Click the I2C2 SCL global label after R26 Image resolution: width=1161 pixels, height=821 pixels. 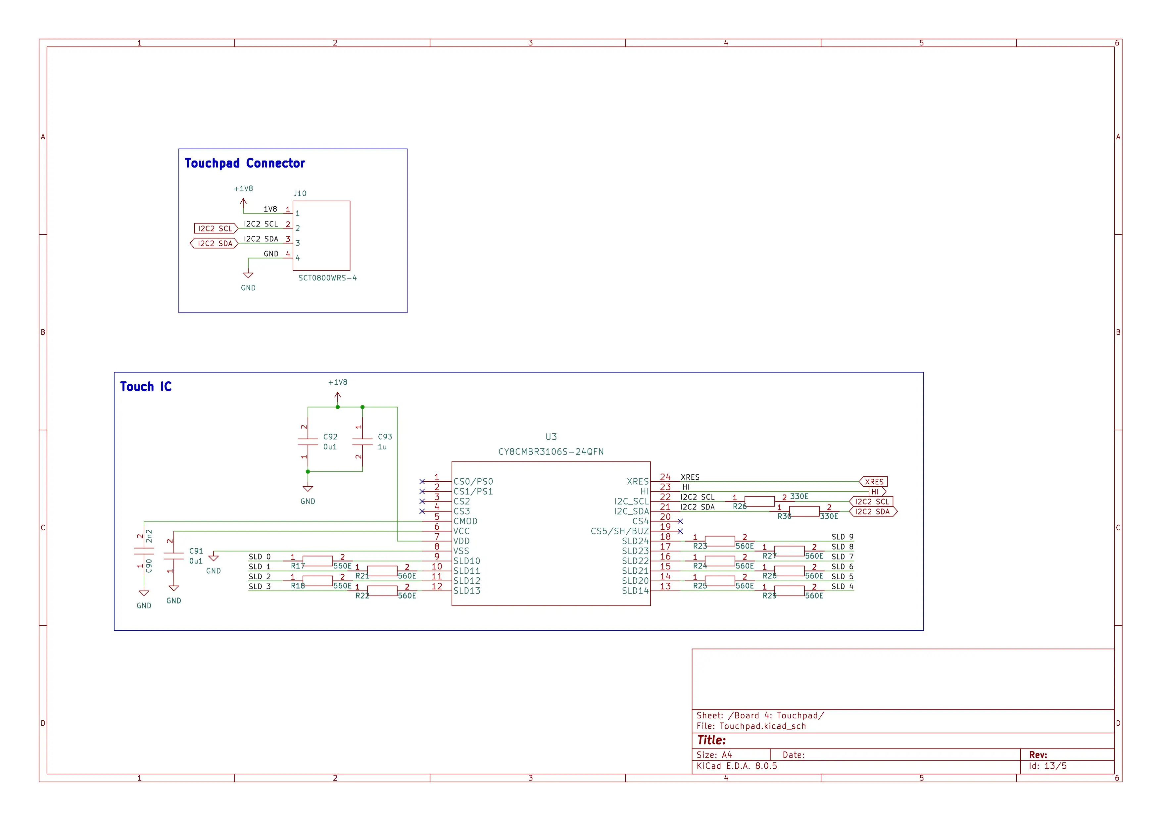(871, 502)
